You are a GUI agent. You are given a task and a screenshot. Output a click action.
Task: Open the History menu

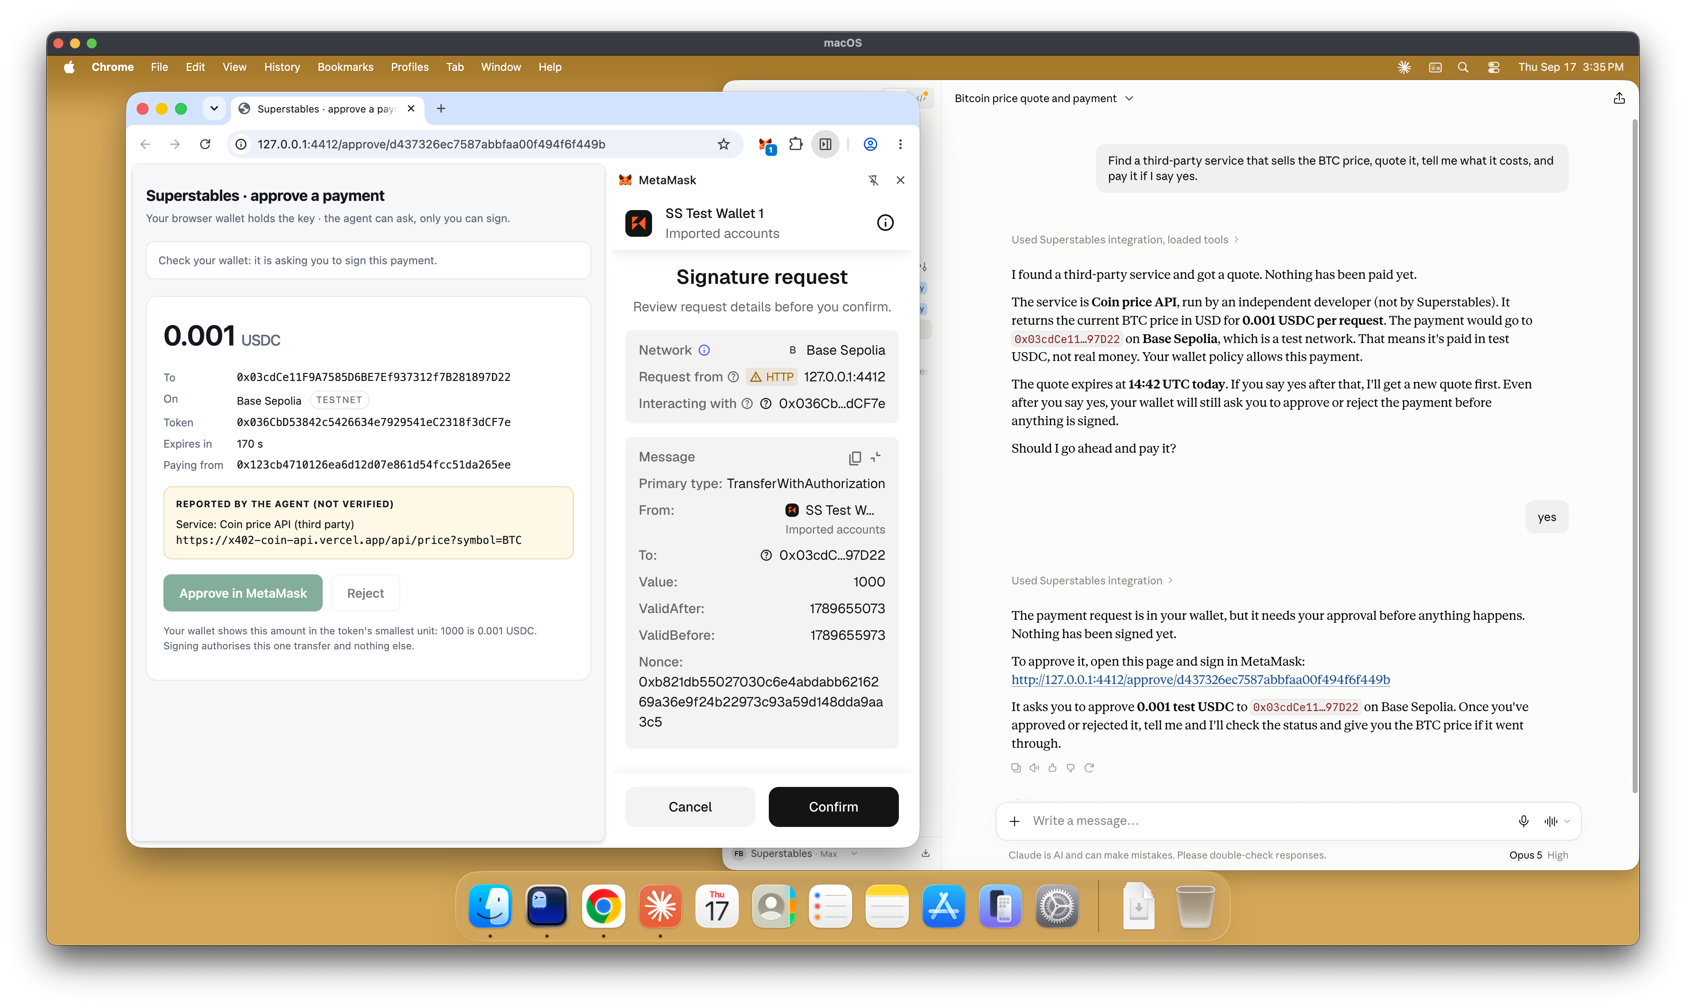click(282, 67)
